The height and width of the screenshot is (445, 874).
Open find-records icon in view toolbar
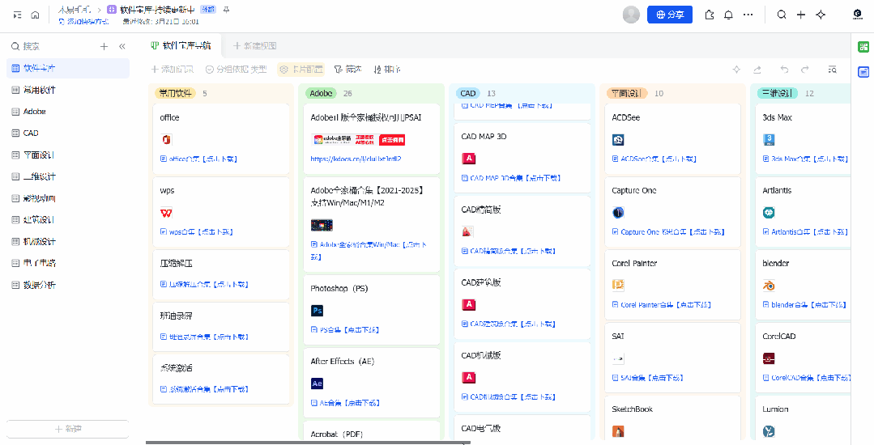(x=832, y=70)
